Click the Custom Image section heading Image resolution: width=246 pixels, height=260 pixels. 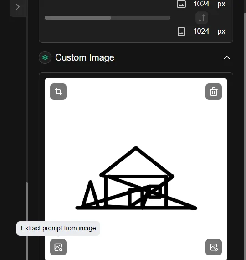click(85, 57)
